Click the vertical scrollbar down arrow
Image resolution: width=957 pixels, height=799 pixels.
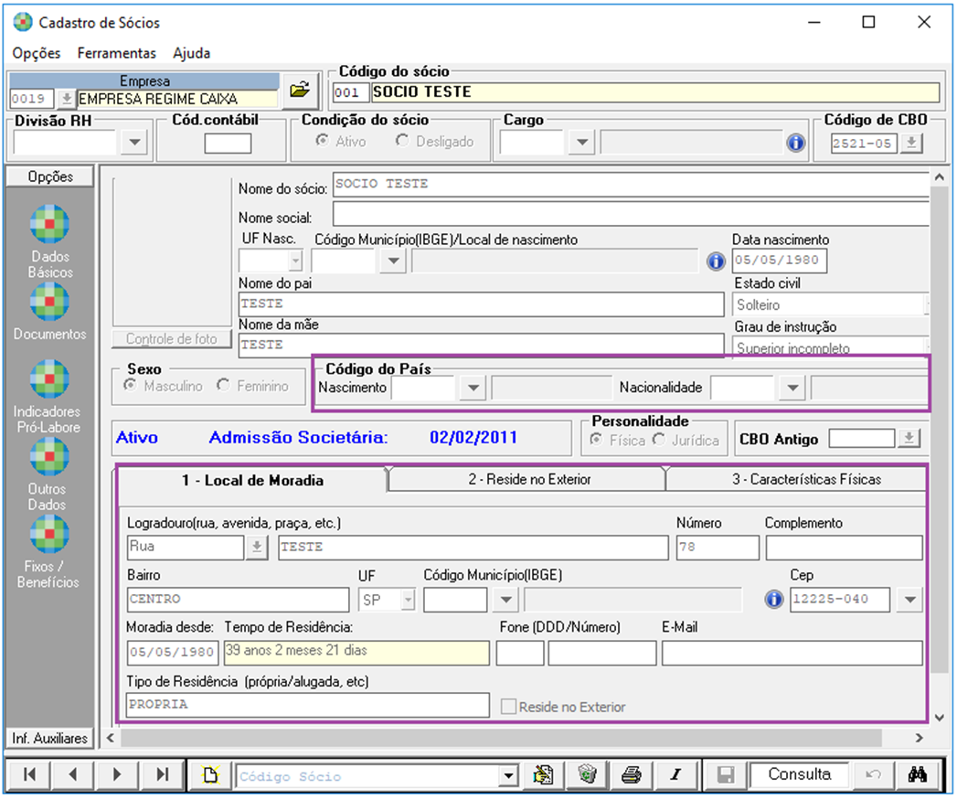[x=940, y=718]
